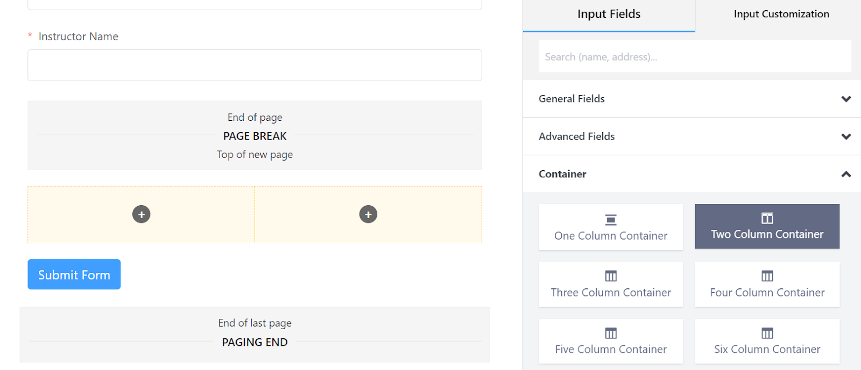Click the plus icon in left column
The height and width of the screenshot is (370, 861).
142,214
